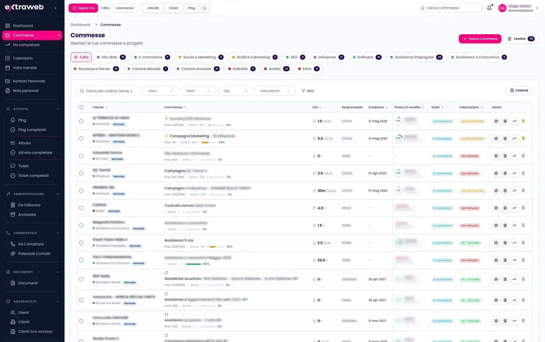
Task: Unpin the first row's orange pin
Action: (523, 121)
